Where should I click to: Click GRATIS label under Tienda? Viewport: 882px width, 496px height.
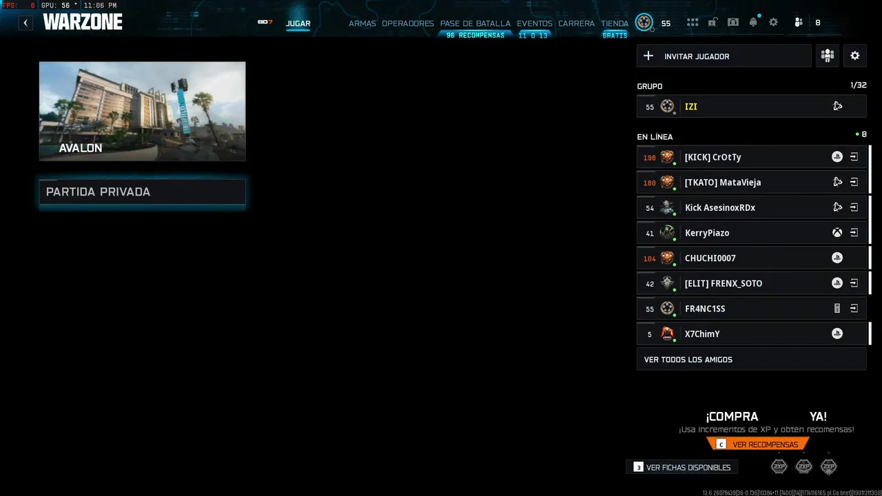[615, 35]
